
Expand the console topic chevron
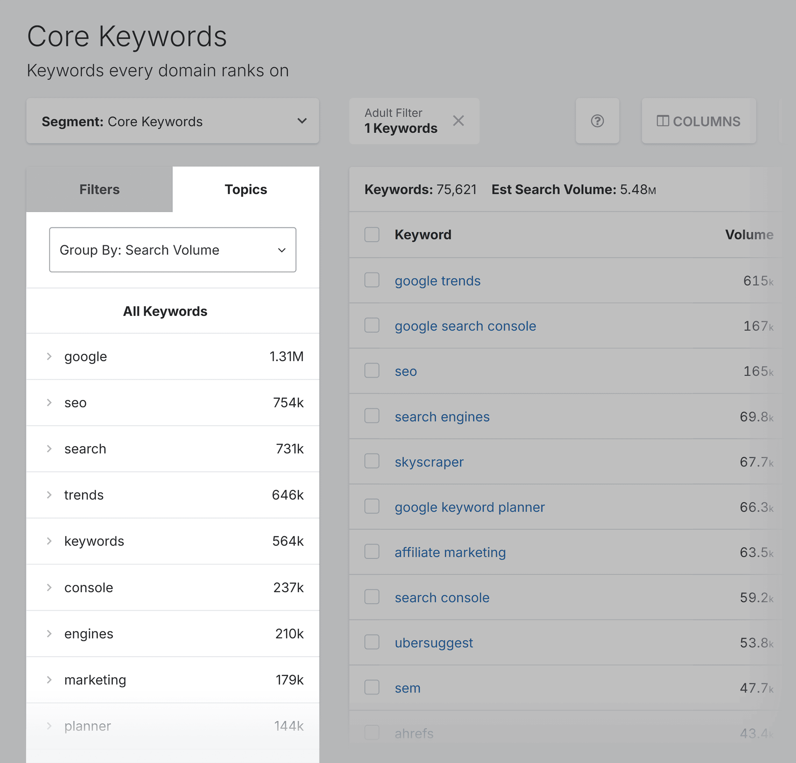tap(49, 587)
